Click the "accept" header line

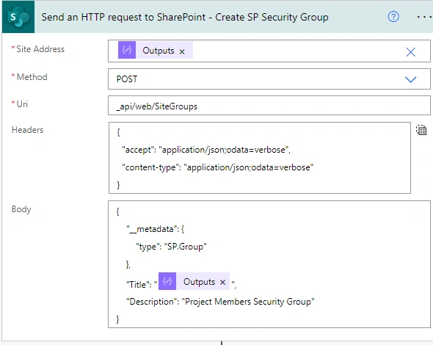[206, 150]
